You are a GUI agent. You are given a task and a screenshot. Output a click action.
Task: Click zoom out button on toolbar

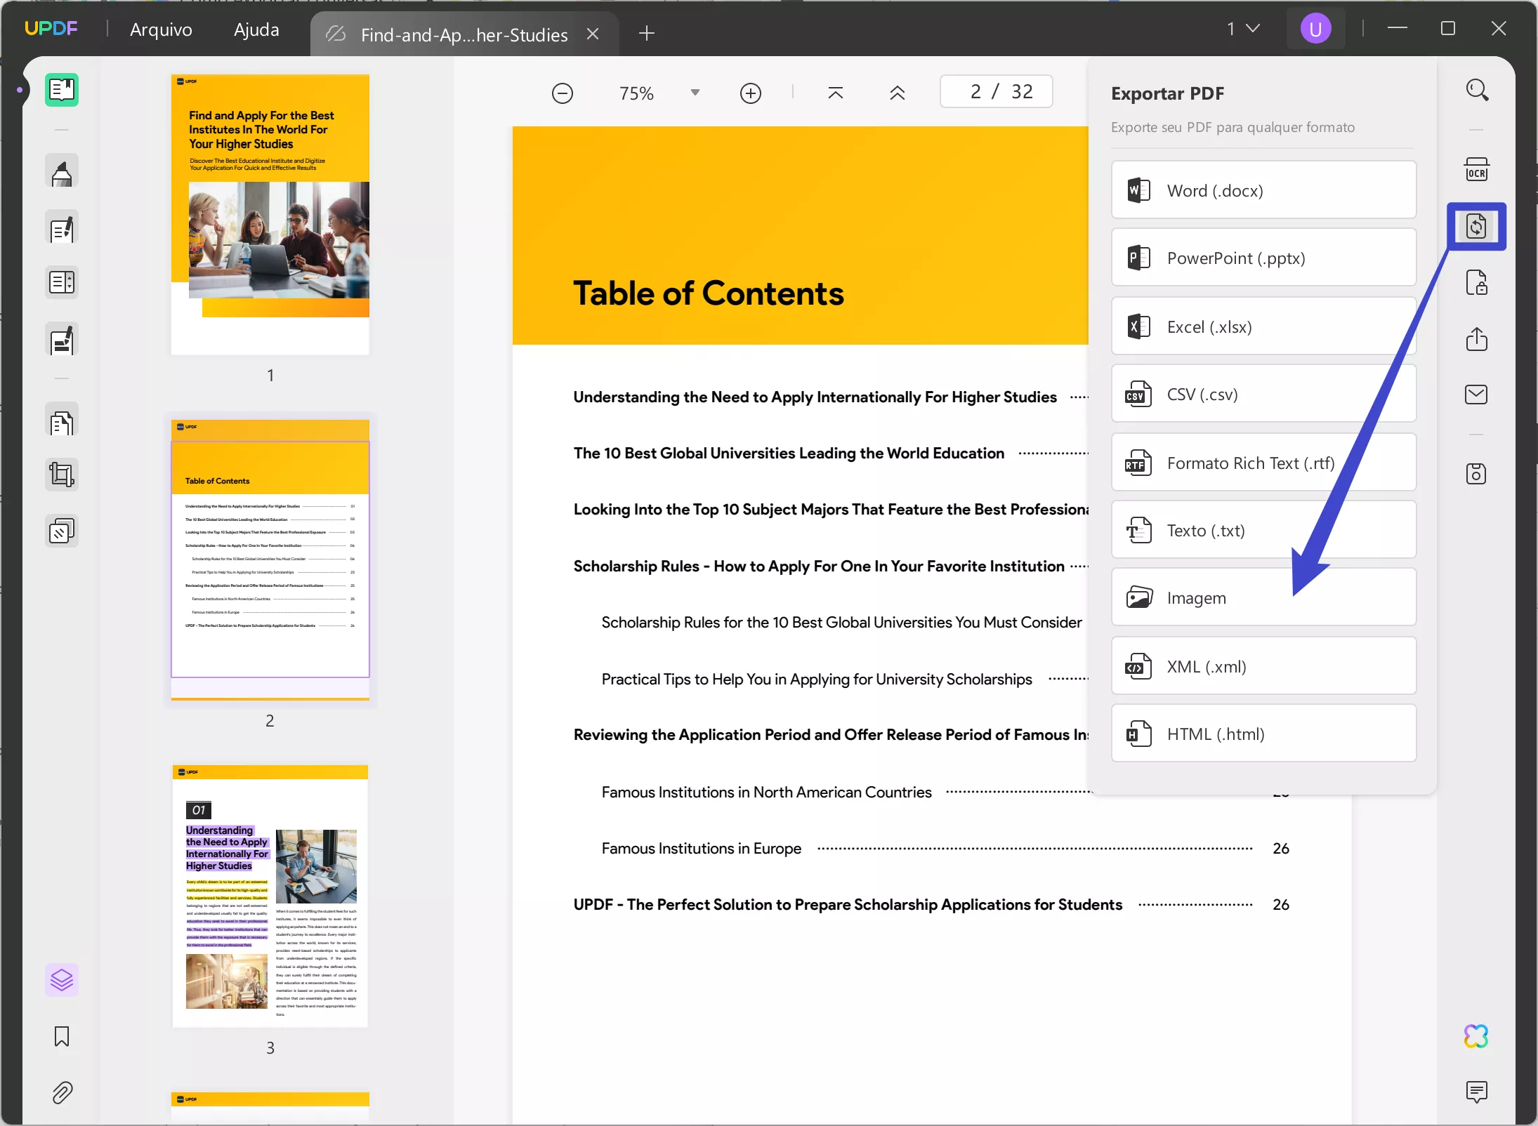click(563, 92)
